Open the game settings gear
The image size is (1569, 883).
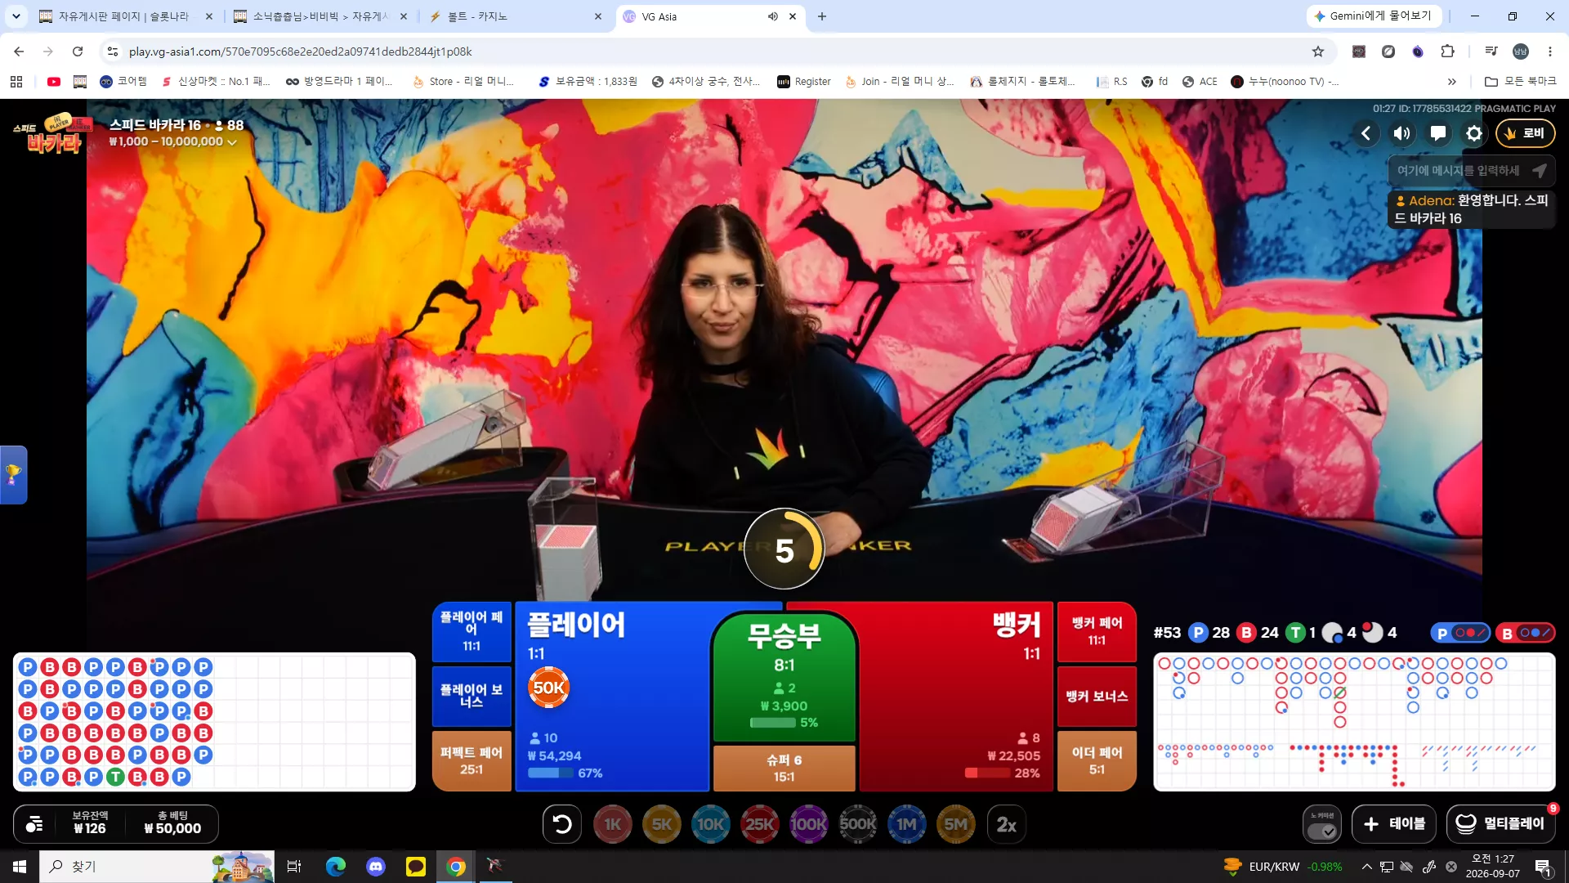pyautogui.click(x=1473, y=133)
